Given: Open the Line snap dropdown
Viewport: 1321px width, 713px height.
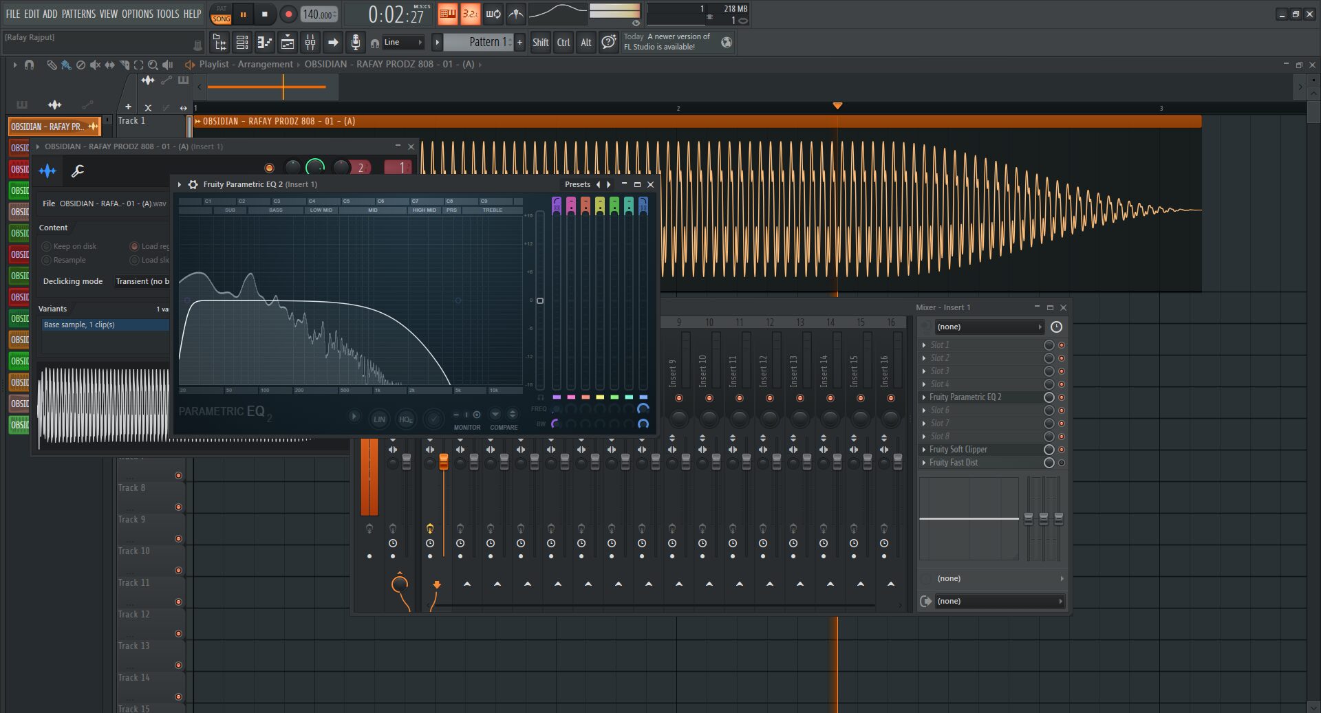Looking at the screenshot, I should click(x=402, y=43).
